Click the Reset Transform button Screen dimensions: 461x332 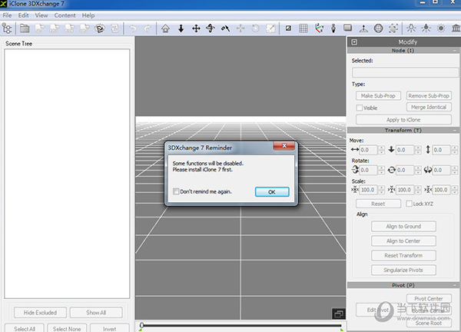(403, 255)
